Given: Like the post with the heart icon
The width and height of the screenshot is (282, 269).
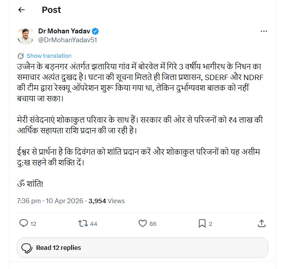Looking at the screenshot, I should tap(143, 223).
